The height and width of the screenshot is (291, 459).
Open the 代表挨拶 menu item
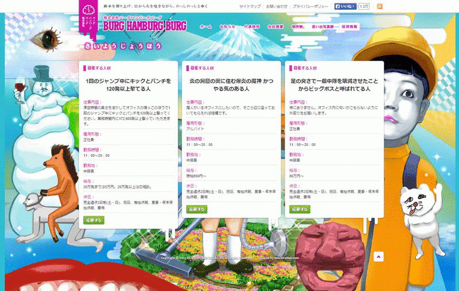coord(252,26)
